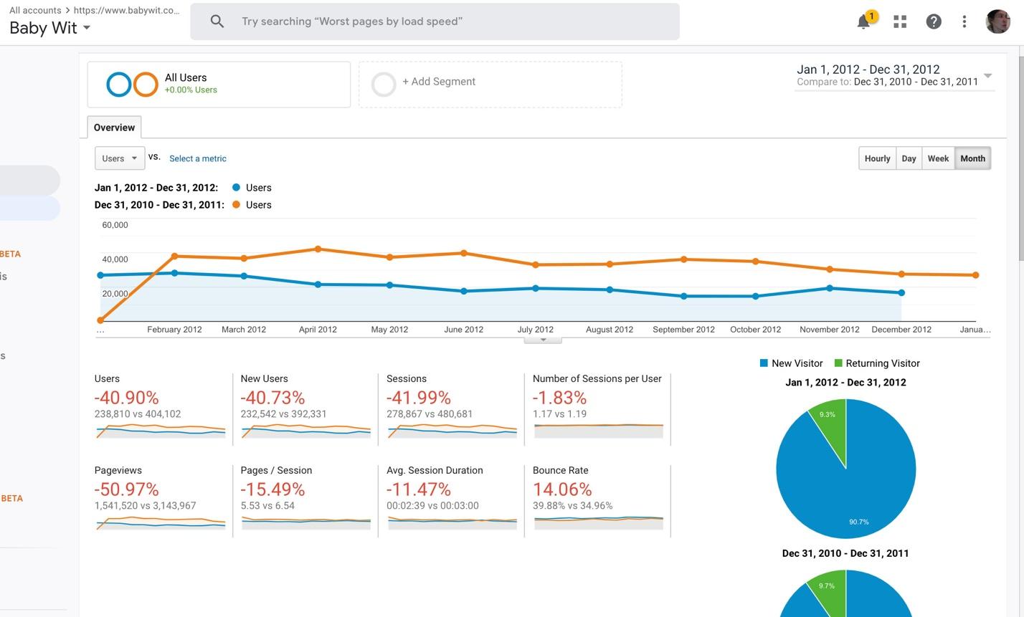Screen dimensions: 1024x617
Task: Select Month granularity option
Action: (x=972, y=158)
